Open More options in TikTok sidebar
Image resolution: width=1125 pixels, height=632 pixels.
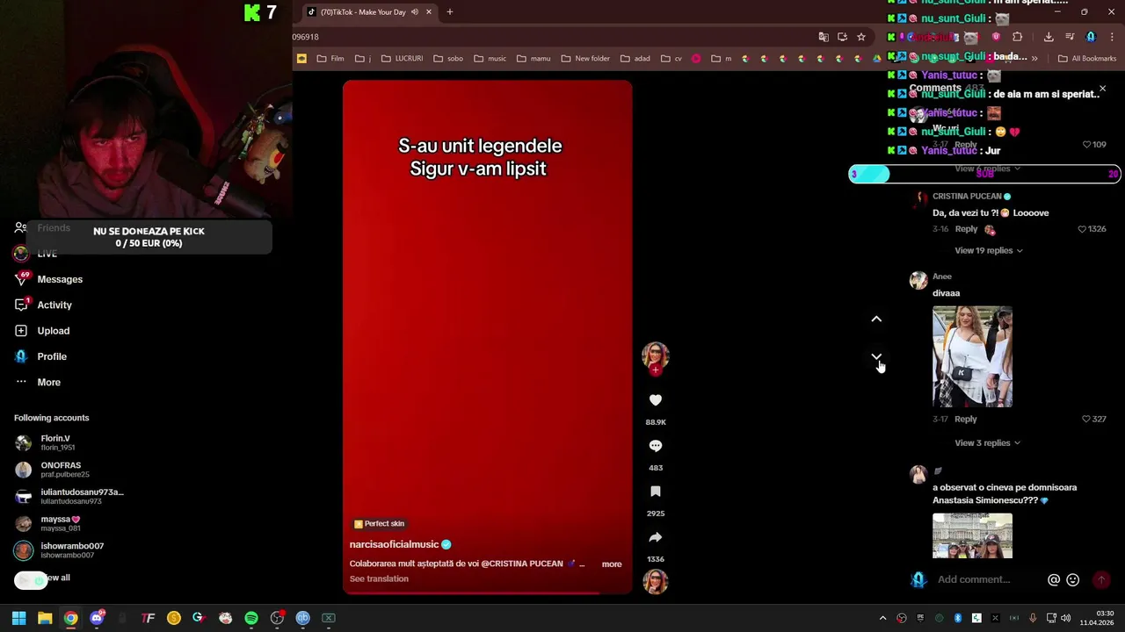(49, 382)
